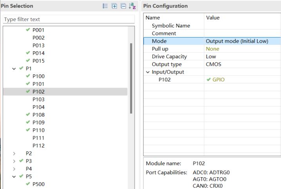
Task: Click the empty Comment value cell
Action: coord(243,33)
